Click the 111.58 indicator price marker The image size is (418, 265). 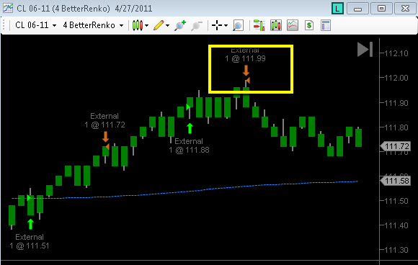(x=396, y=181)
